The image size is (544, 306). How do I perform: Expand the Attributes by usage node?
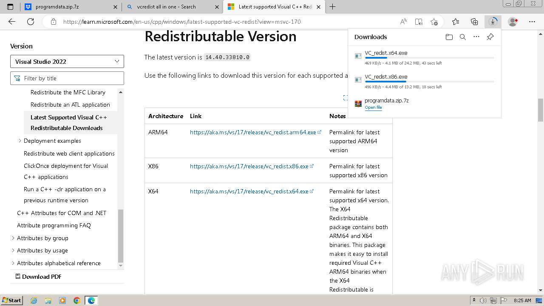tap(13, 250)
